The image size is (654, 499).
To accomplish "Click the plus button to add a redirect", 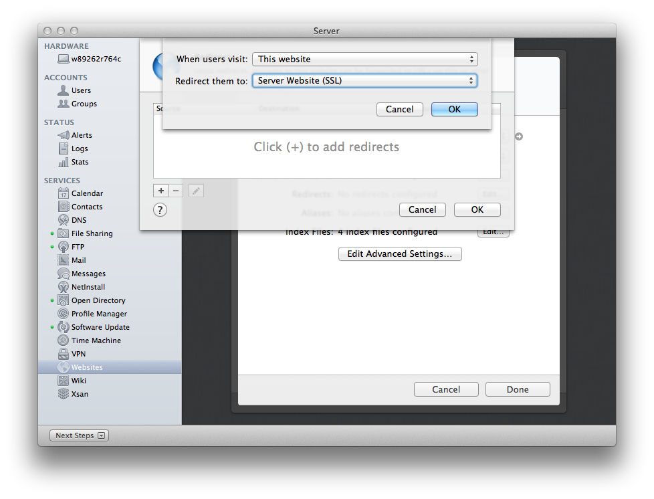I will click(161, 191).
